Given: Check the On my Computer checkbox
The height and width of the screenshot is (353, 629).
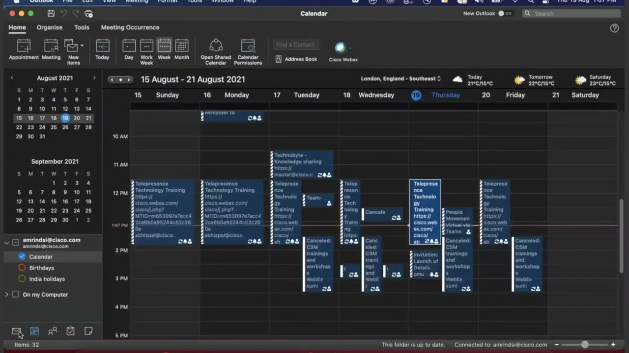Looking at the screenshot, I should tap(16, 294).
